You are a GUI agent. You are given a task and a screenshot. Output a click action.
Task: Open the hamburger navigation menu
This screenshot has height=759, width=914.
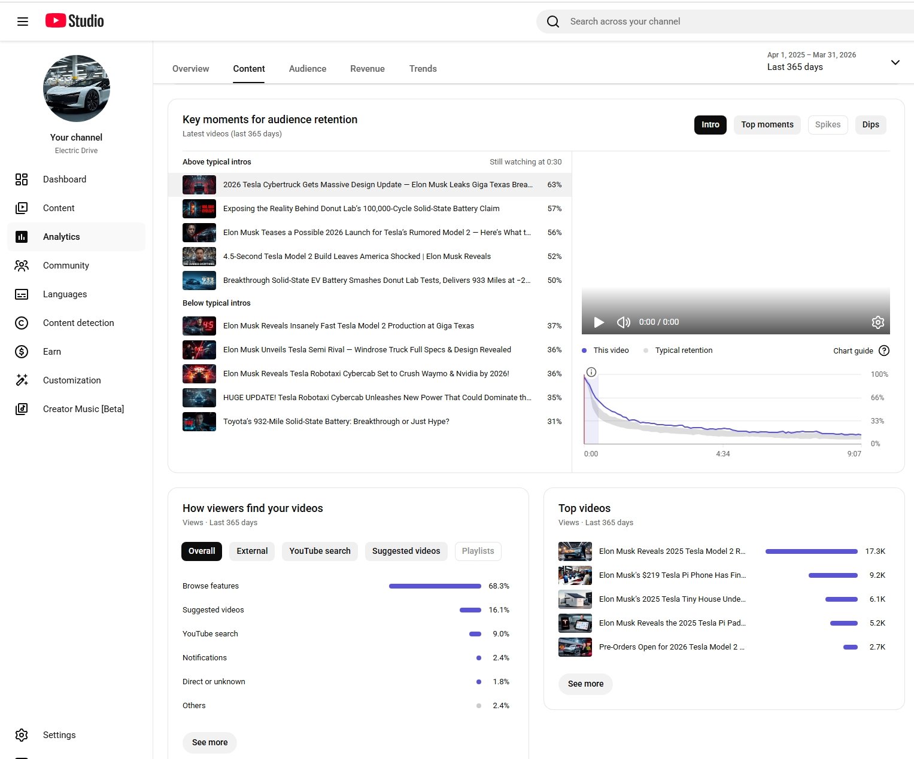(23, 22)
